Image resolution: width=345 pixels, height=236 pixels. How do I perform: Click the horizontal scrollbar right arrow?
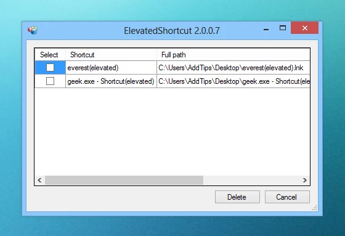(305, 181)
